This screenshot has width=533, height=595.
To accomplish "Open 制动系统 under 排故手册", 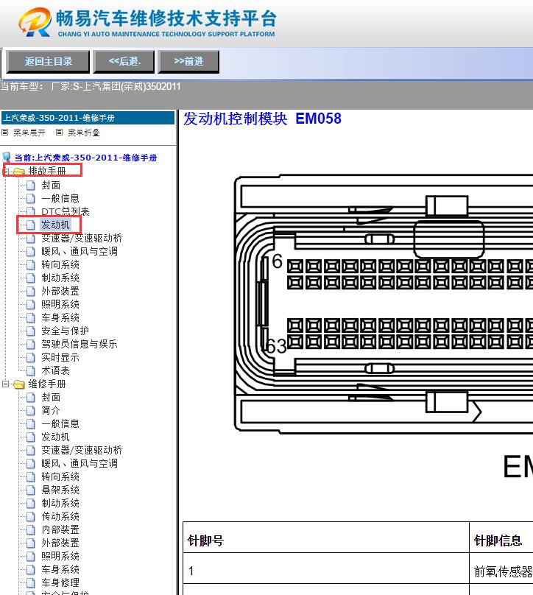I will click(x=60, y=278).
